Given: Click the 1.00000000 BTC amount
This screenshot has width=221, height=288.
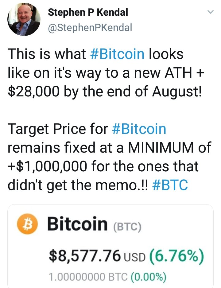Looking at the screenshot, I should pyautogui.click(x=88, y=277).
